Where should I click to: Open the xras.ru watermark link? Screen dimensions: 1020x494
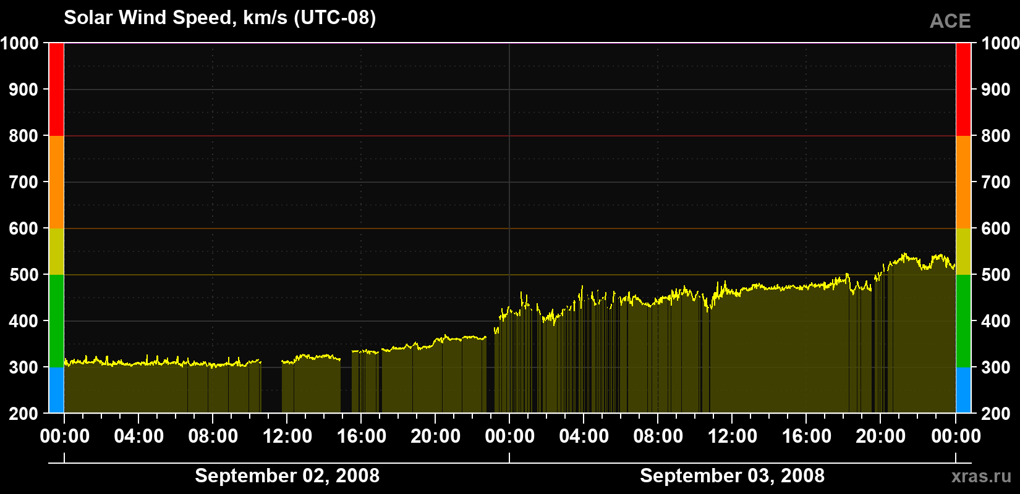point(981,475)
